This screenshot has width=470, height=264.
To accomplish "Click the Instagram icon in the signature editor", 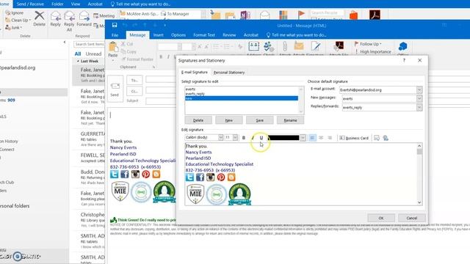I will pyautogui.click(x=211, y=177).
